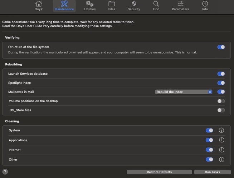Click the 'Read the OnyX User Guide' notice

[57, 26]
